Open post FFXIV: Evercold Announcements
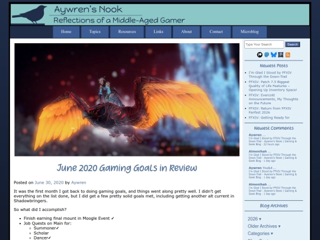This screenshot has height=240, width=320. point(273,99)
